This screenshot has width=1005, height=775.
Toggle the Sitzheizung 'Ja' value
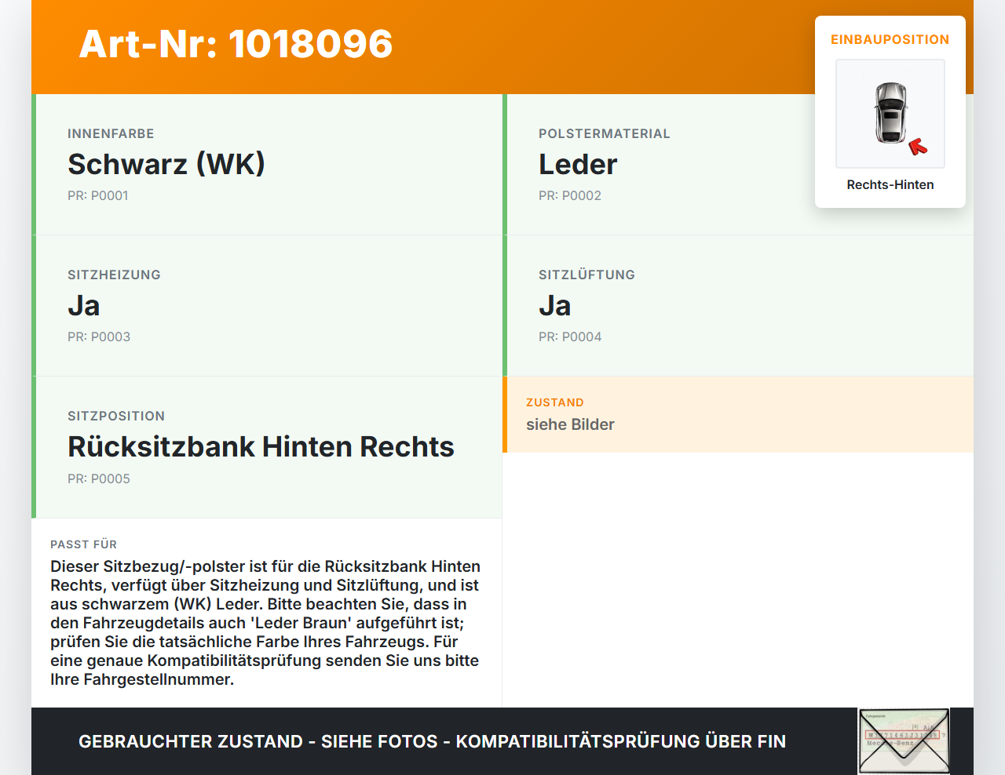tap(84, 306)
